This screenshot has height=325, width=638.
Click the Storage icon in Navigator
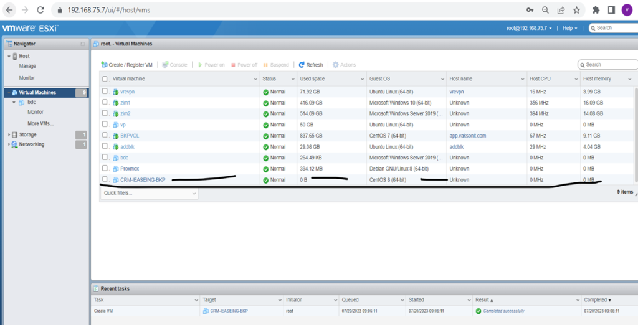pyautogui.click(x=14, y=134)
